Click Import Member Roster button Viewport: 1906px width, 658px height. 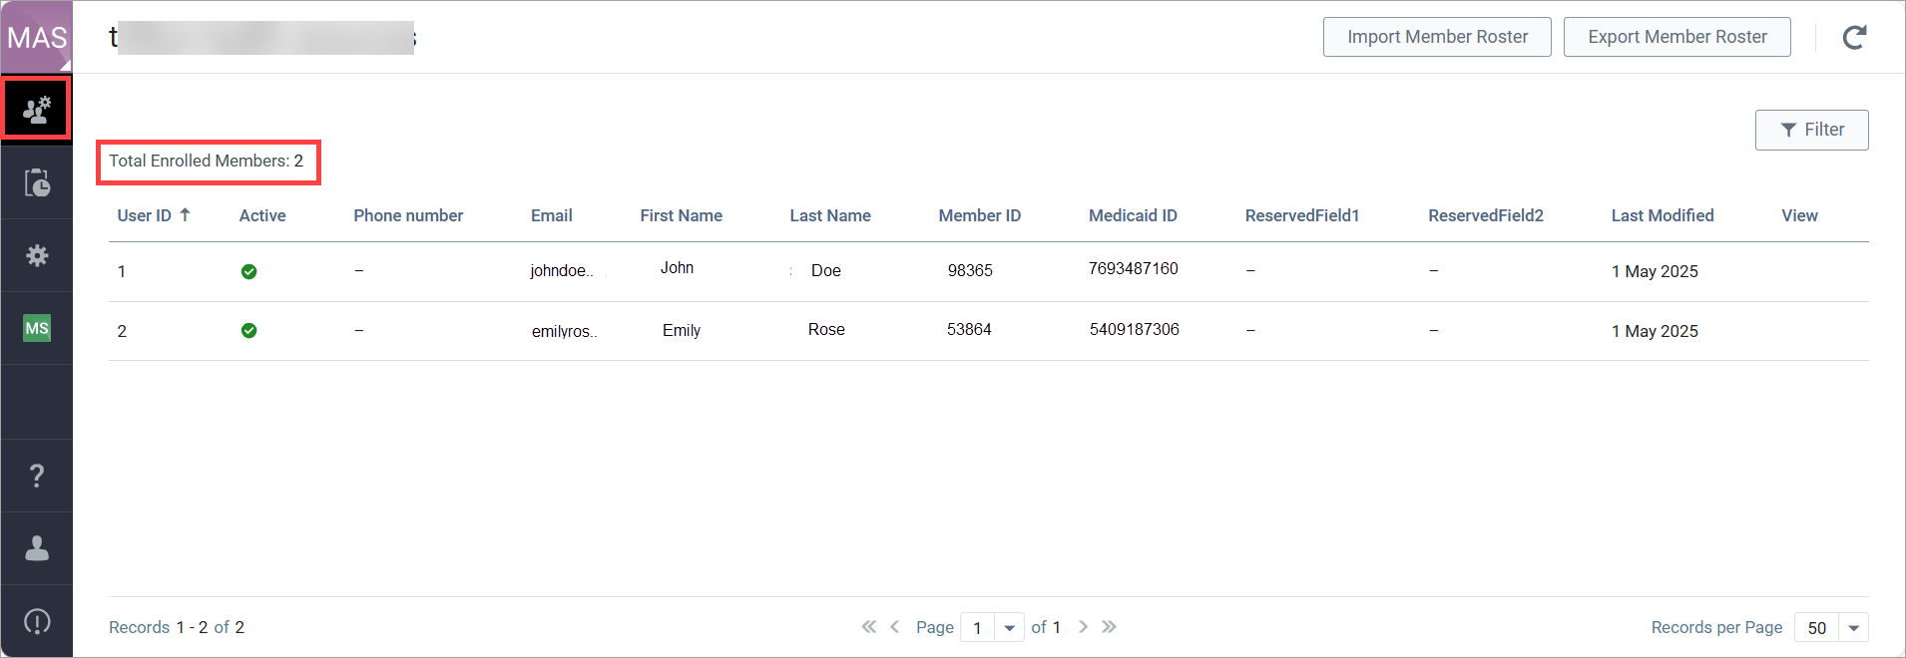click(1436, 37)
